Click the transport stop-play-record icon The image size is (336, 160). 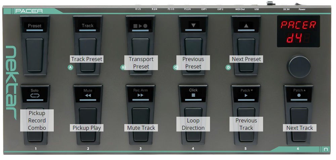[140, 25]
